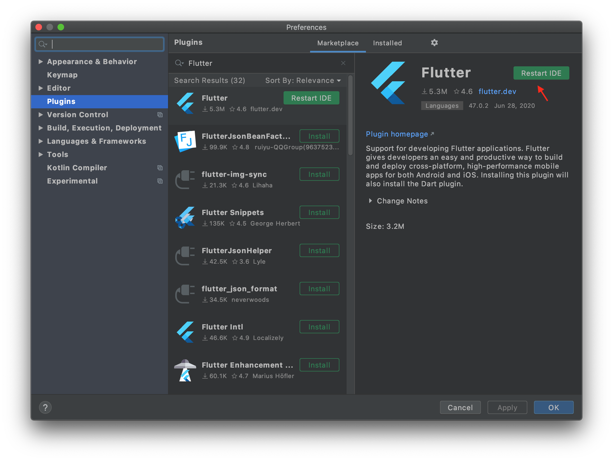This screenshot has width=613, height=461.
Task: Click the plugin results scrollbar thumb
Action: pos(350,115)
